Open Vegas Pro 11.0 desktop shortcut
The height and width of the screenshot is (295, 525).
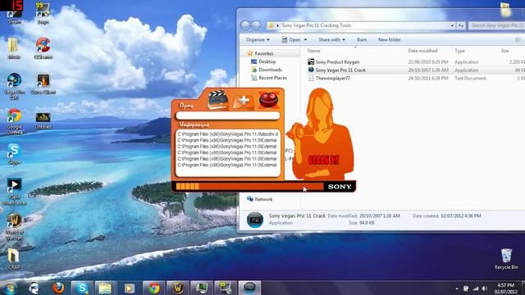click(x=15, y=86)
